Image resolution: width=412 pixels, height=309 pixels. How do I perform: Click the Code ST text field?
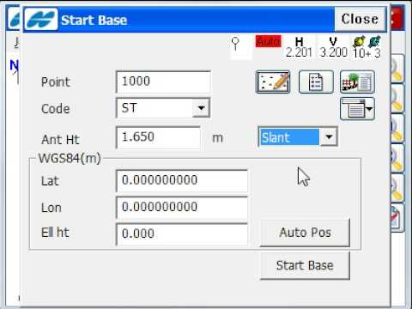(154, 108)
